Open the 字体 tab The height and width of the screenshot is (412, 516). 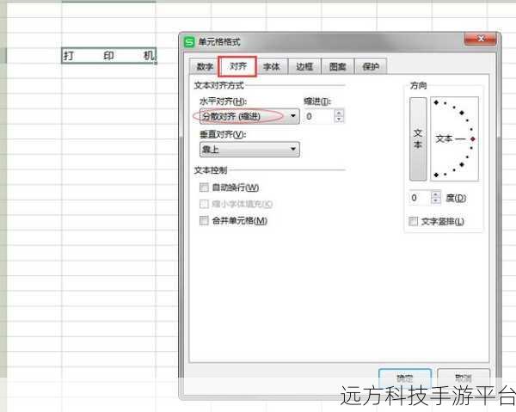point(272,67)
